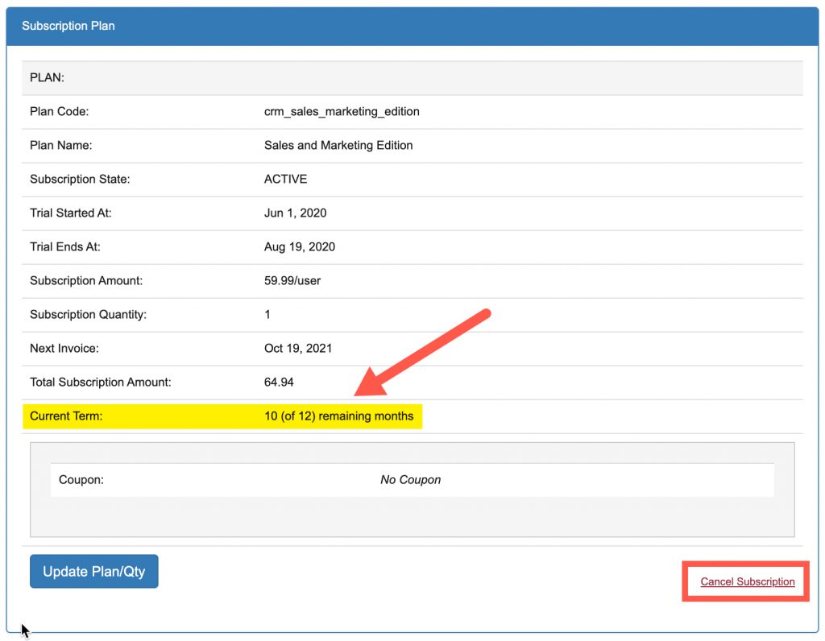This screenshot has width=825, height=641.
Task: Select the ACTIVE subscription state value
Action: tap(284, 179)
